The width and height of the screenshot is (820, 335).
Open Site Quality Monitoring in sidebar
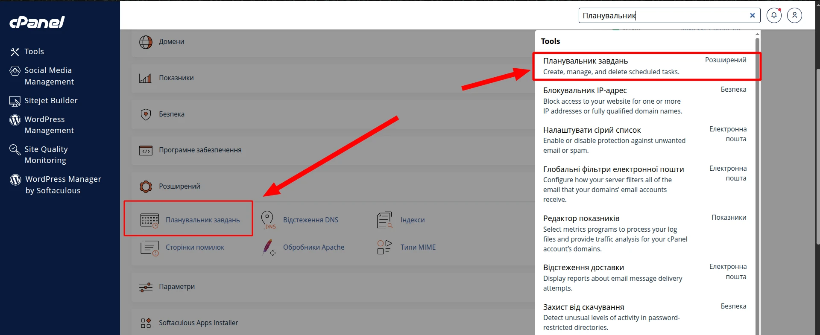coord(46,154)
